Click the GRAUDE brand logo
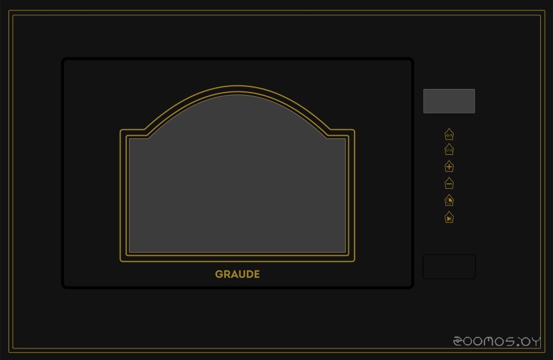The image size is (553, 360). click(x=238, y=274)
